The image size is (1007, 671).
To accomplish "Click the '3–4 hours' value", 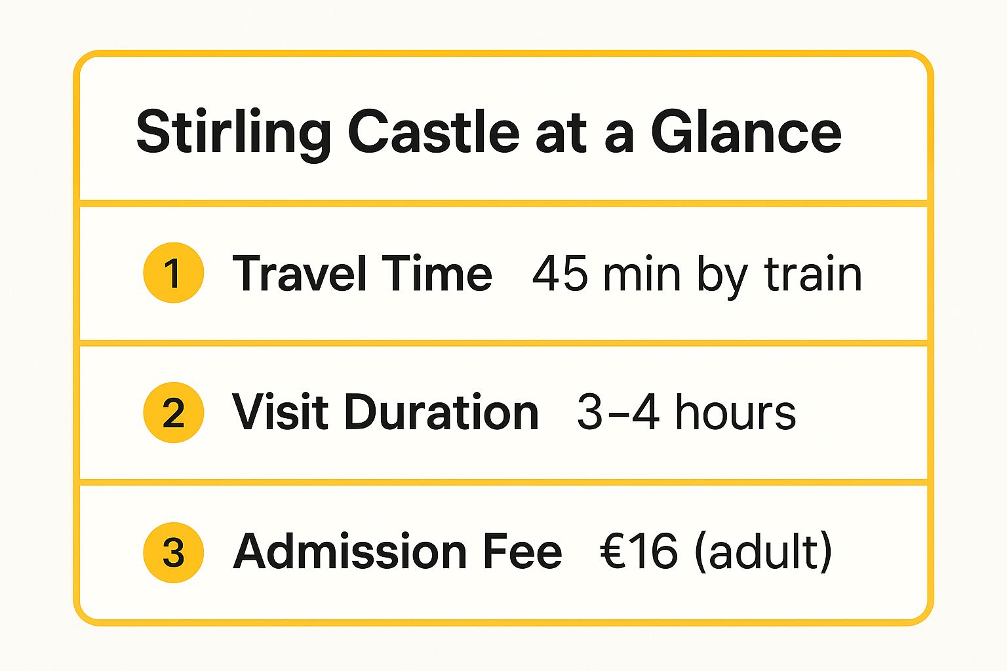I will pyautogui.click(x=686, y=412).
